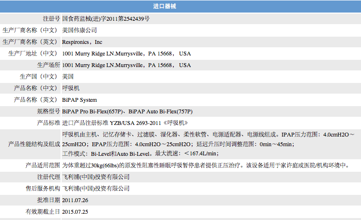
Task: Select the text Respironics, Inc
Action: click(82, 42)
